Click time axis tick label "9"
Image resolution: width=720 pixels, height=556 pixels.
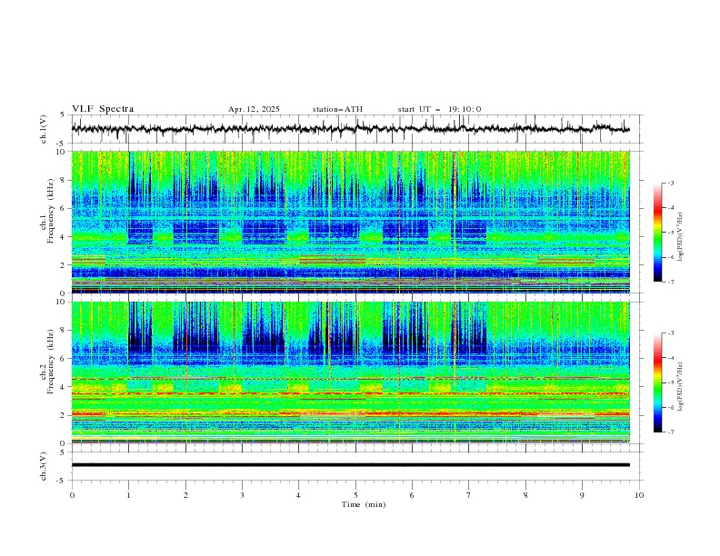coord(582,495)
